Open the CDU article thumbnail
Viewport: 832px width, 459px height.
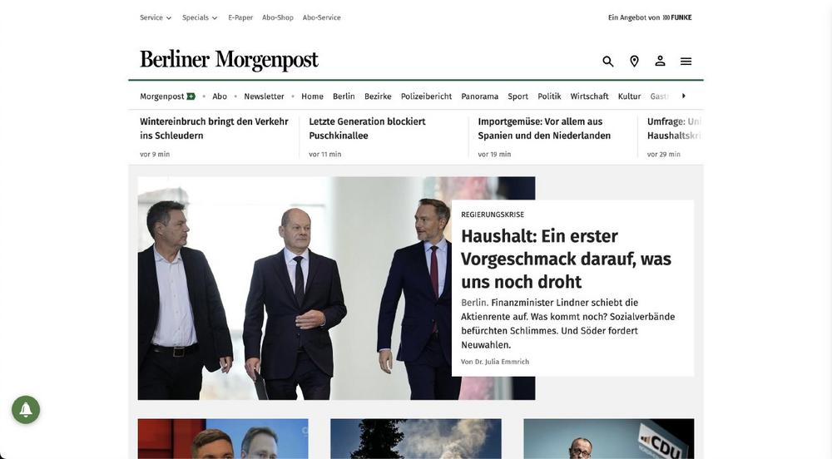(609, 439)
